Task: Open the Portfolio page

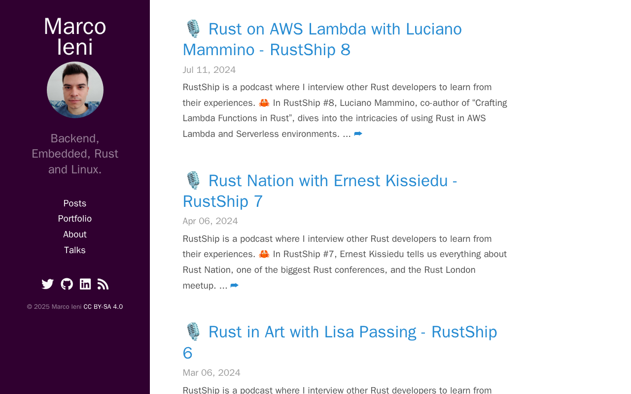Action: (75, 219)
